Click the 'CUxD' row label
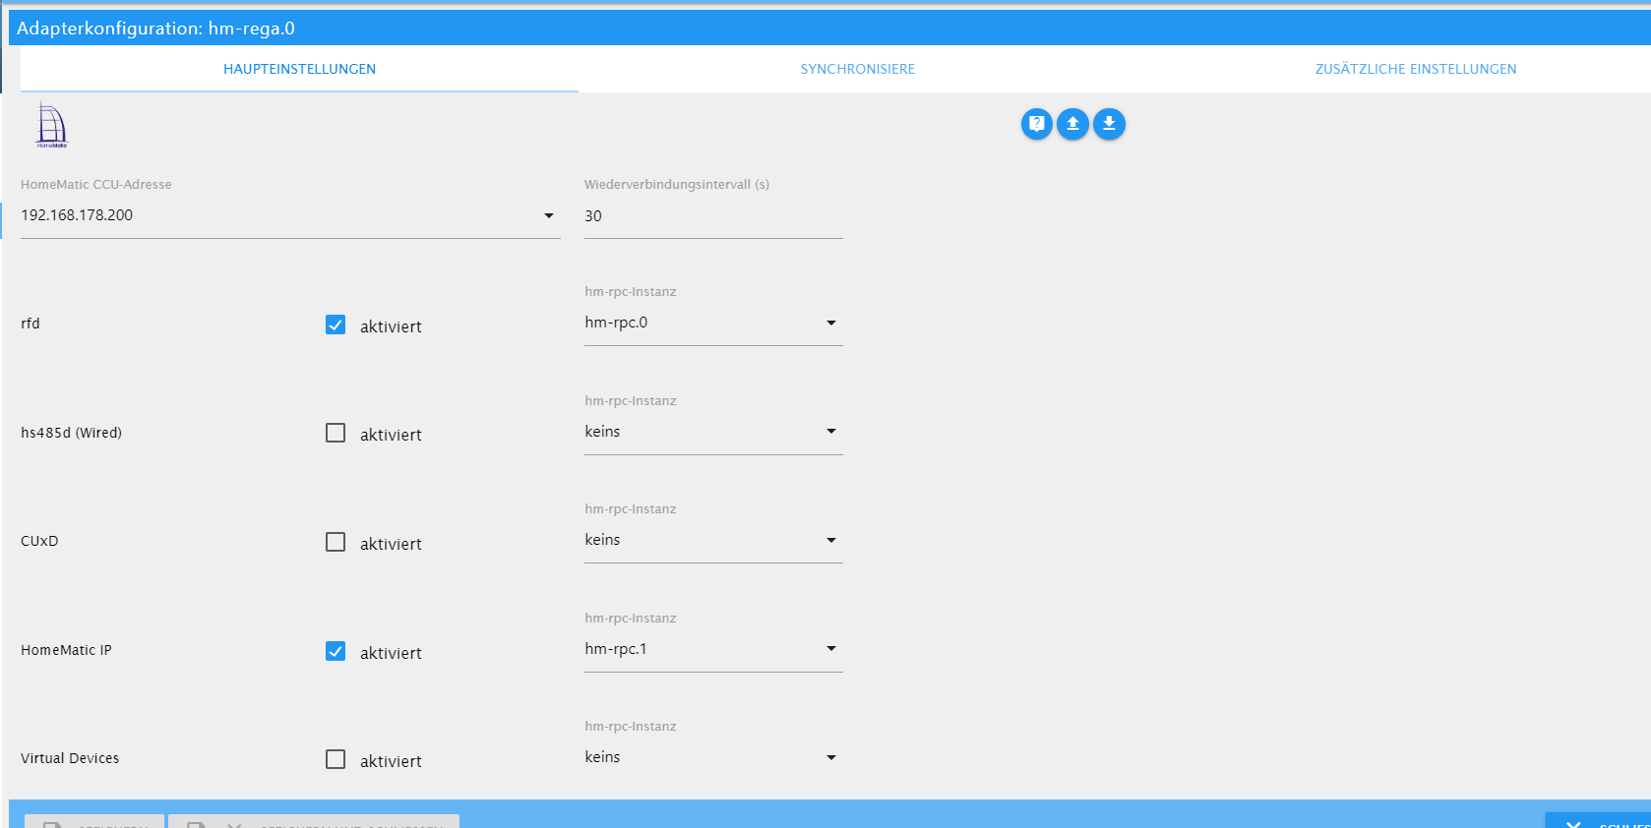 (x=39, y=541)
